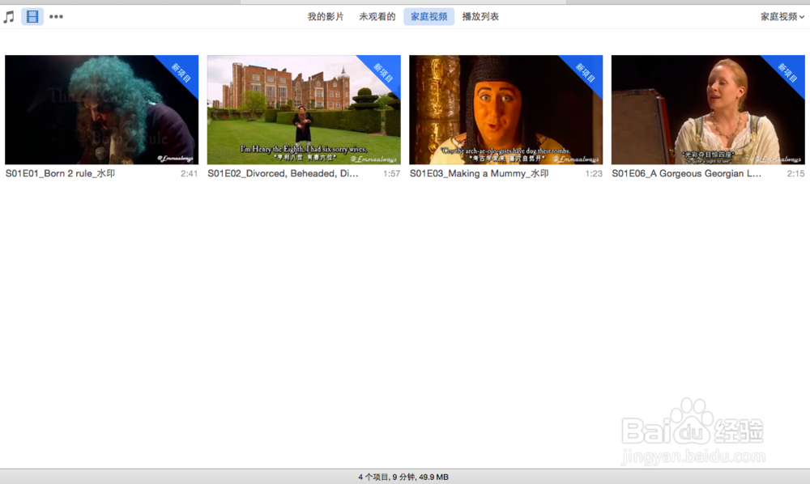
Task: Click the 2:15 duration label
Action: tap(795, 174)
